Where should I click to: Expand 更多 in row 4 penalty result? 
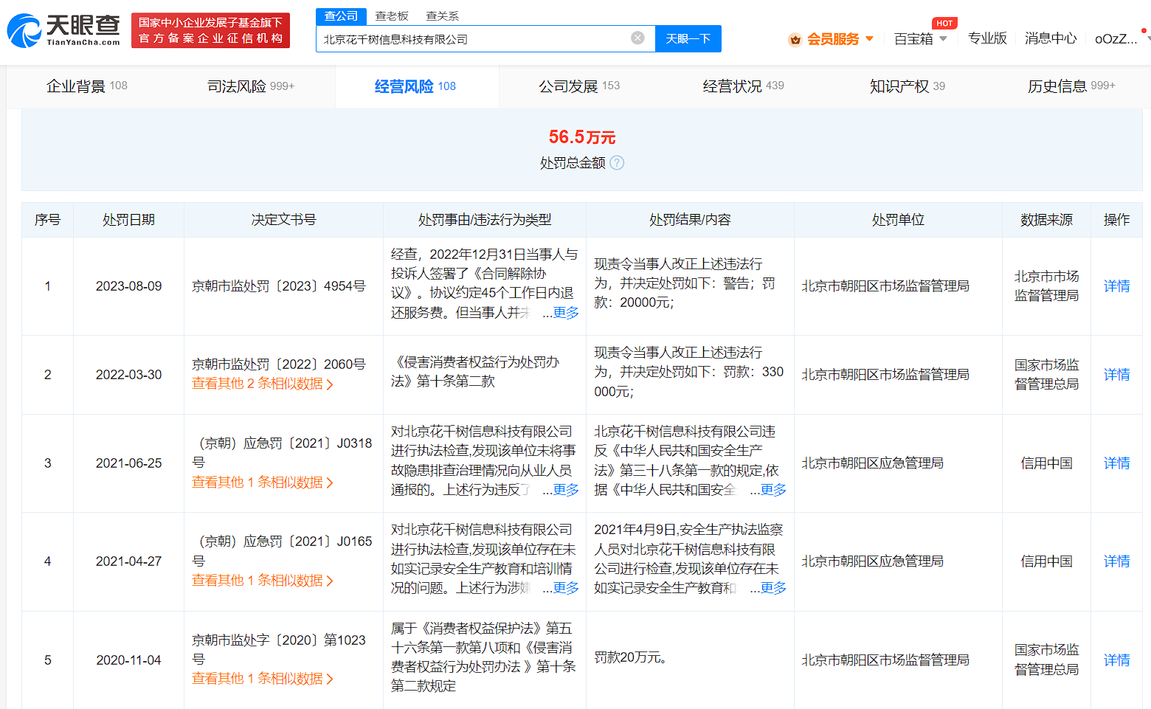773,588
